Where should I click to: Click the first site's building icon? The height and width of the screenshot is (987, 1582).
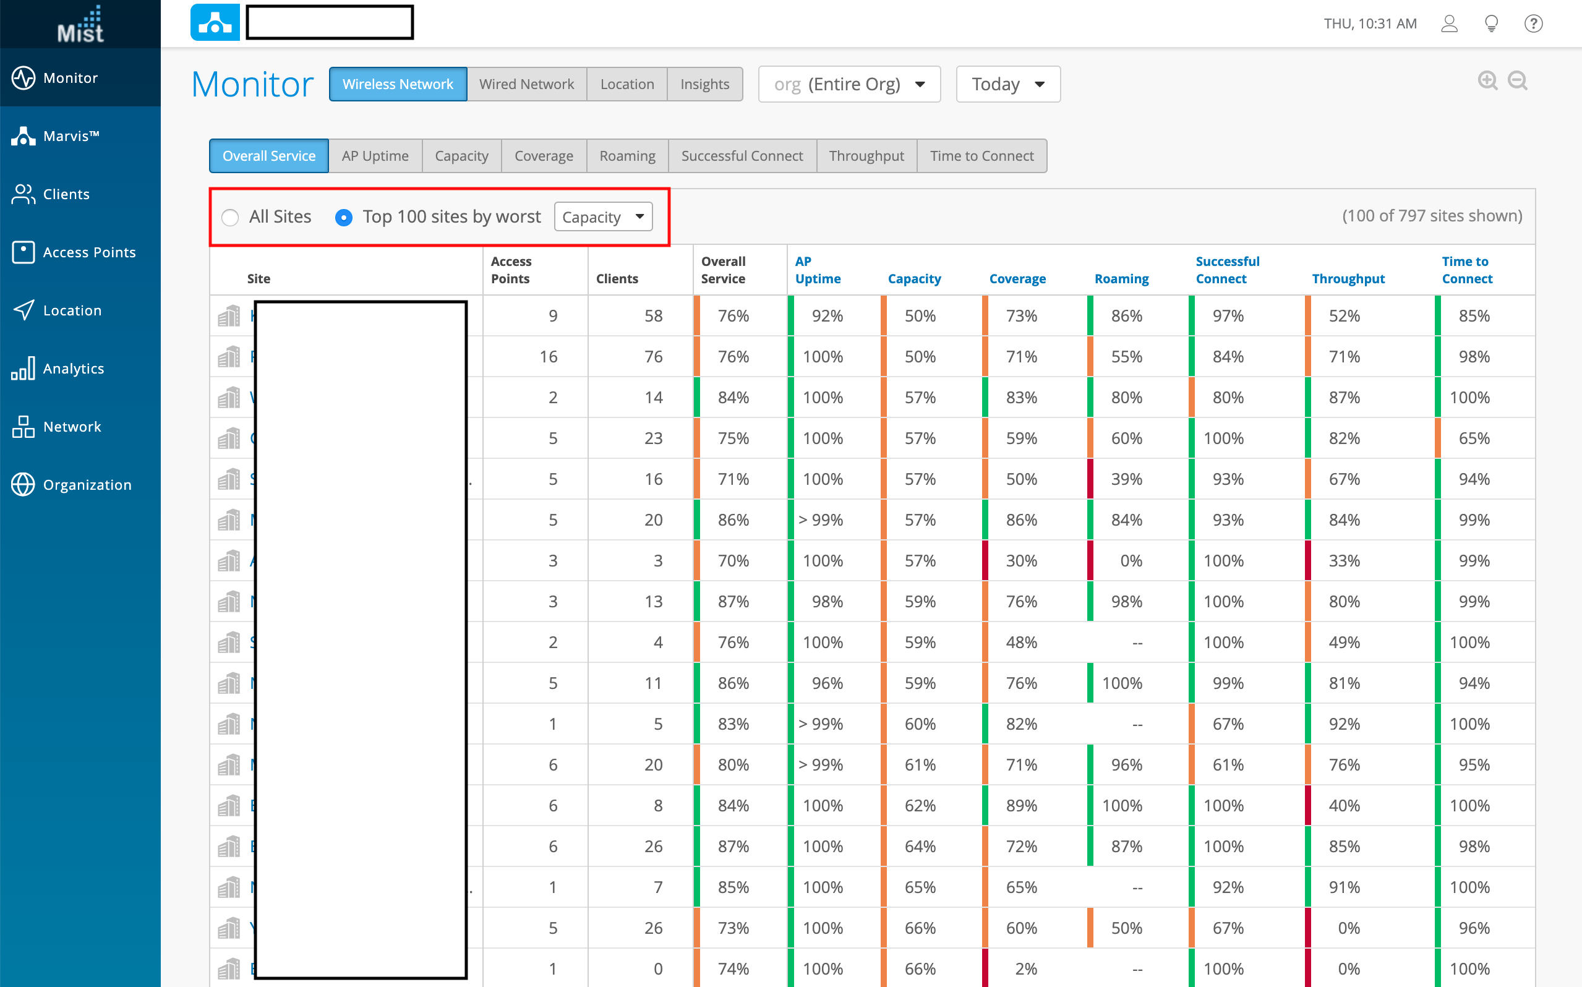pos(229,316)
